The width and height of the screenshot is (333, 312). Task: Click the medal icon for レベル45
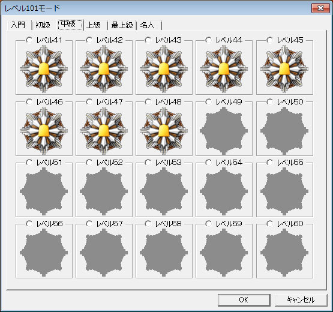tap(284, 69)
